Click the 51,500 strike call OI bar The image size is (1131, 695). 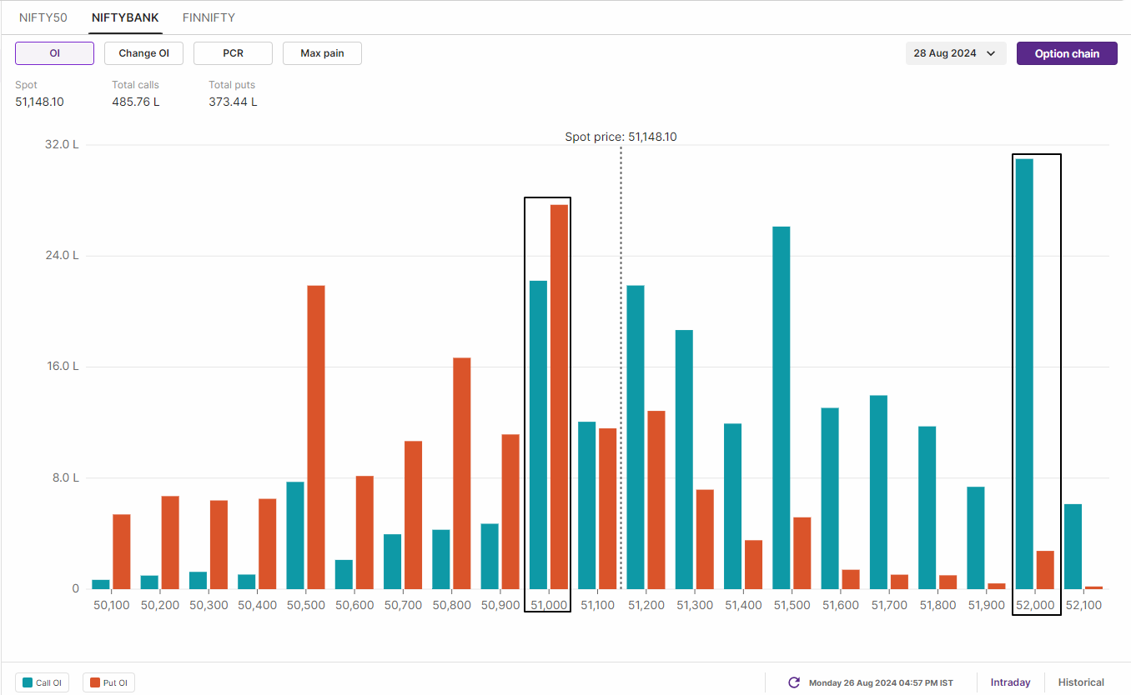pos(782,407)
